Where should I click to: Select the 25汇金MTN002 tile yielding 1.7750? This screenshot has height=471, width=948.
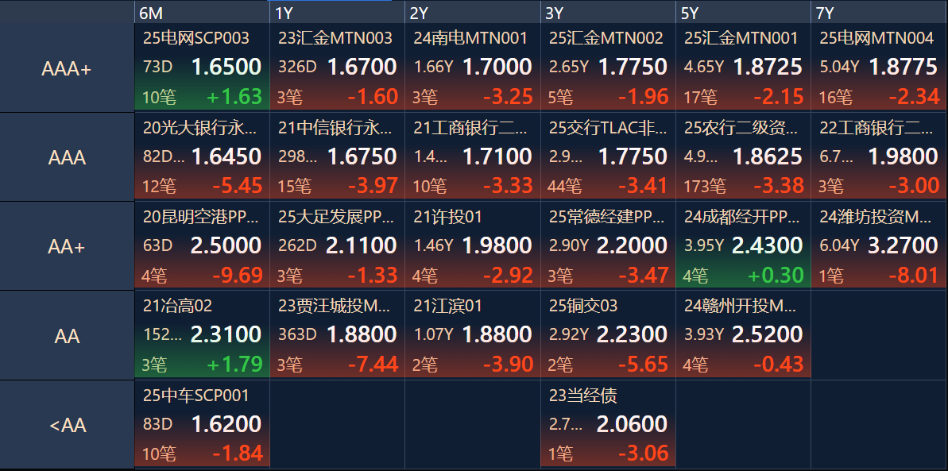[608, 67]
